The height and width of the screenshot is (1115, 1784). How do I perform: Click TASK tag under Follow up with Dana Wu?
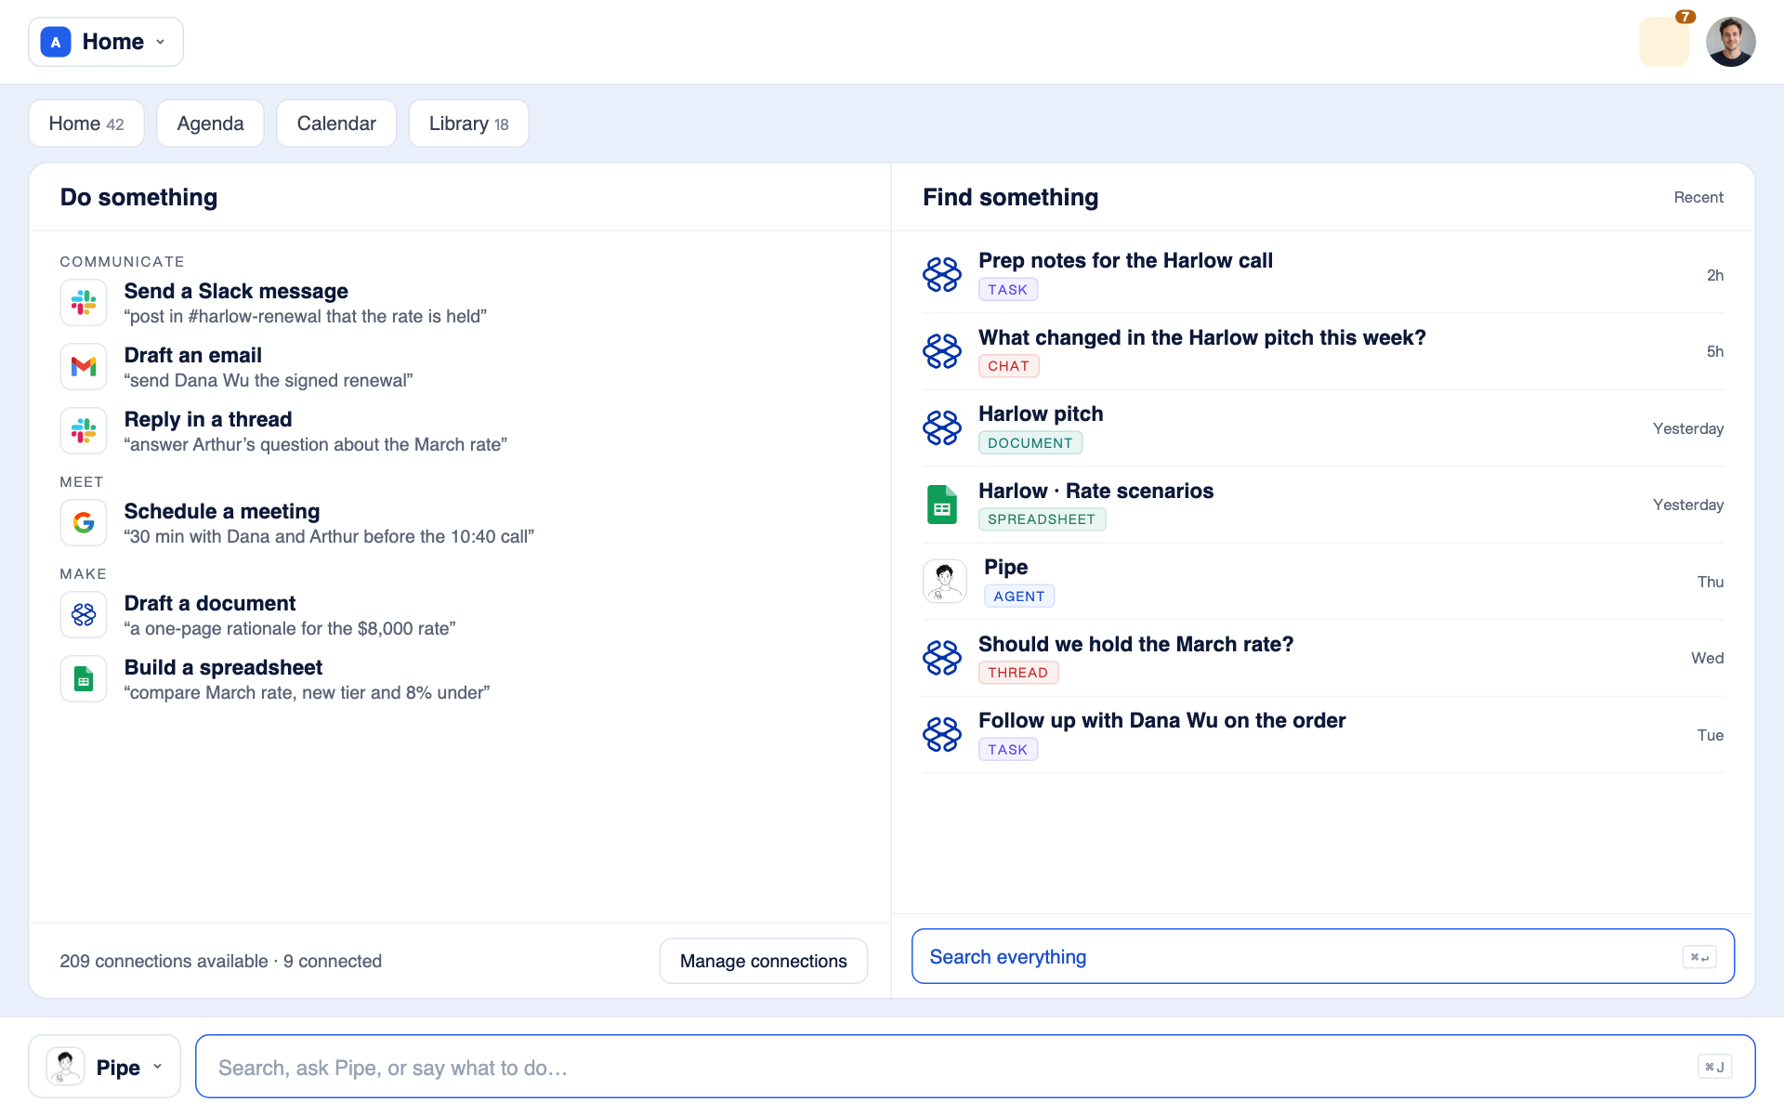coord(1007,750)
